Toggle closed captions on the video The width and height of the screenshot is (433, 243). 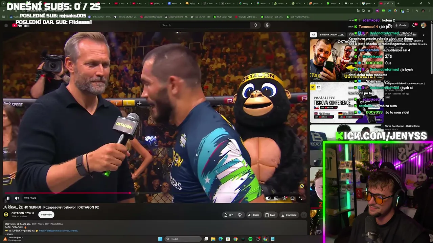276,198
